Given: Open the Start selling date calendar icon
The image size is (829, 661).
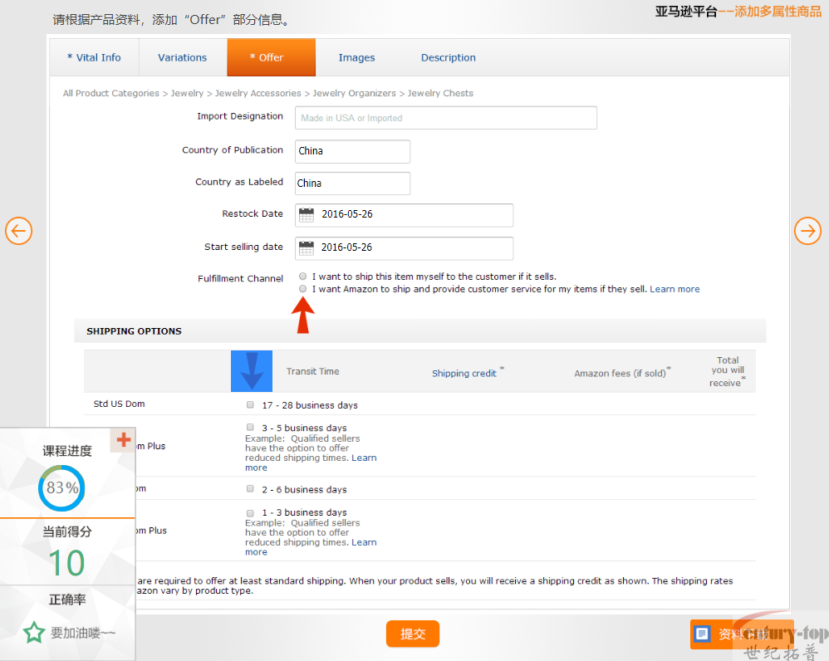Looking at the screenshot, I should pyautogui.click(x=307, y=247).
